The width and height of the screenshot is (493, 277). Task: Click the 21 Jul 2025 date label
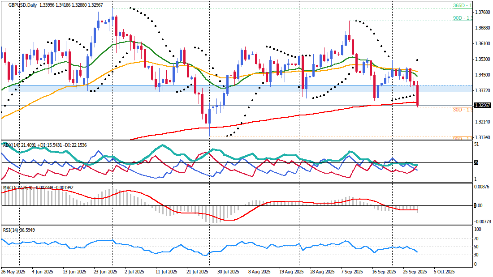pos(198,272)
